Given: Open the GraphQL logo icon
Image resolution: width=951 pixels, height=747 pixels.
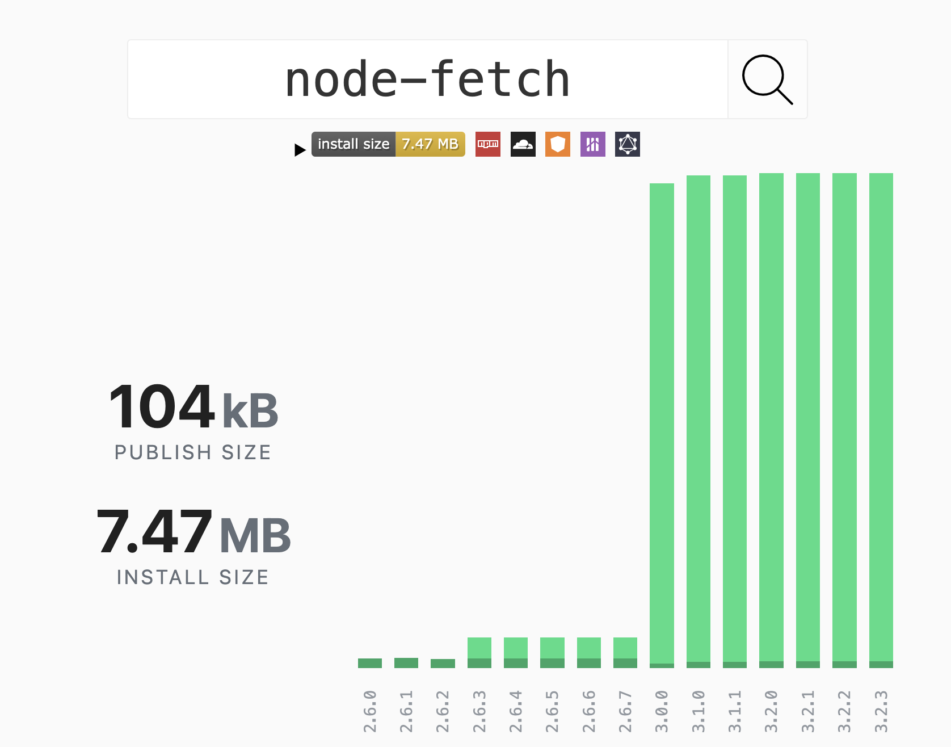Looking at the screenshot, I should coord(627,144).
